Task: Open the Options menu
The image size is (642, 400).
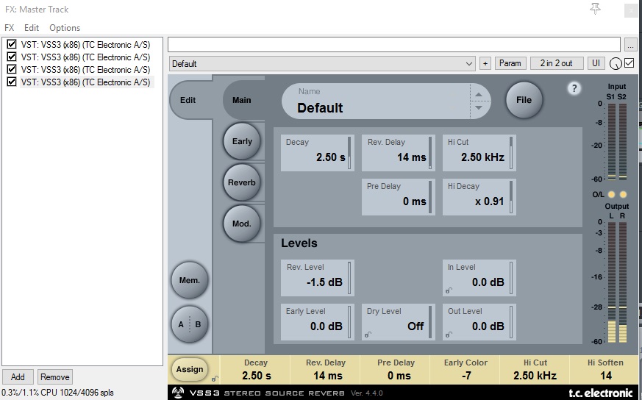Action: 65,28
